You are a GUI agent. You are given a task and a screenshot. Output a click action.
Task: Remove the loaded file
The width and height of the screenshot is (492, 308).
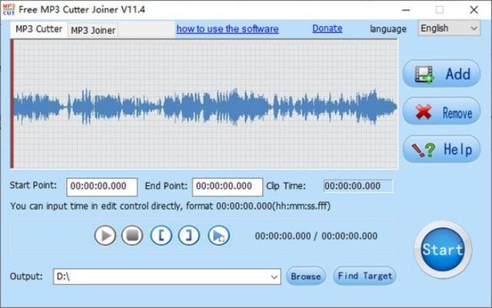coord(441,111)
